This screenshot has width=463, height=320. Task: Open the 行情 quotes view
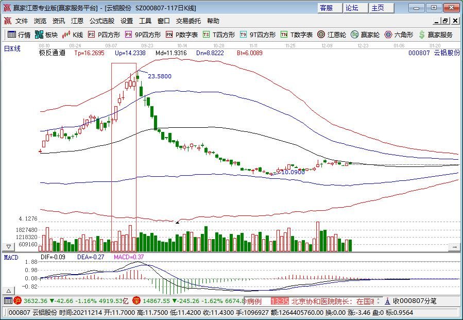(x=19, y=35)
